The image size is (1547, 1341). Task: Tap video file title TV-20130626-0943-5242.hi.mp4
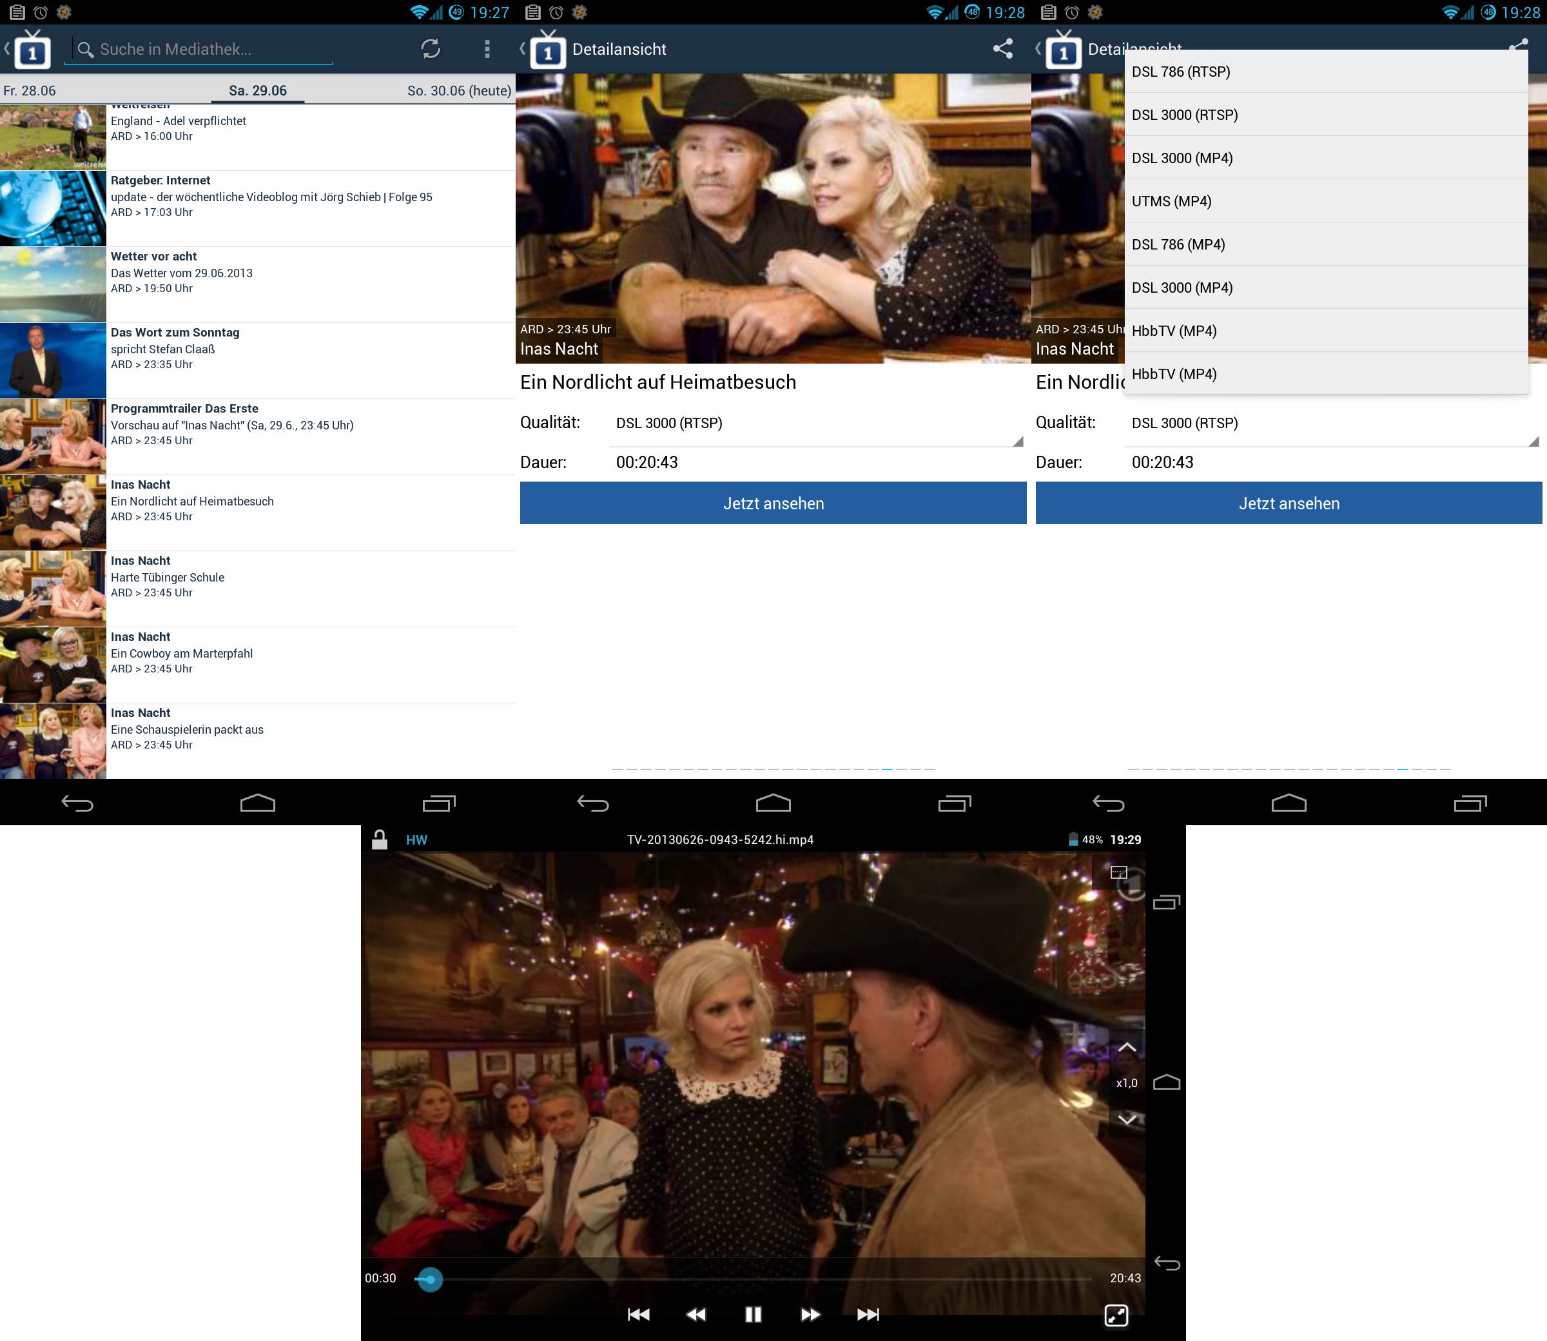click(719, 839)
